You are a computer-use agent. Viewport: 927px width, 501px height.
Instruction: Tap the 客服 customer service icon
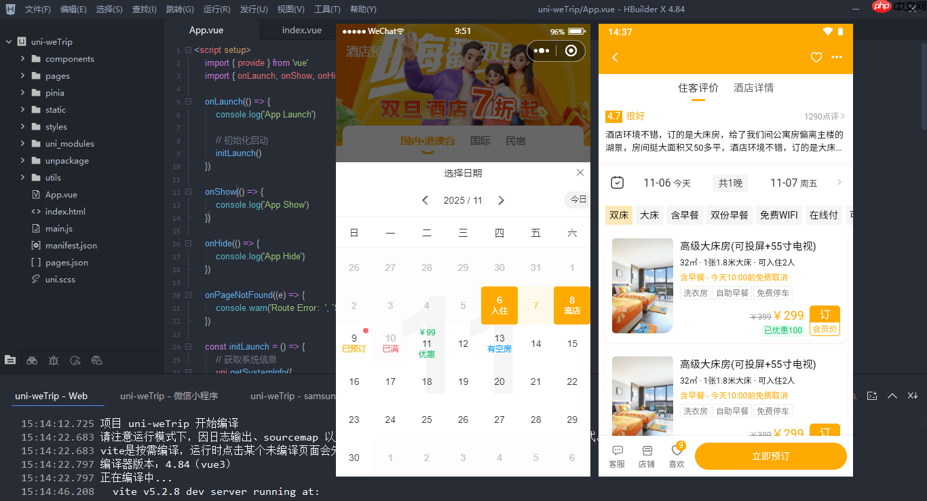click(618, 455)
